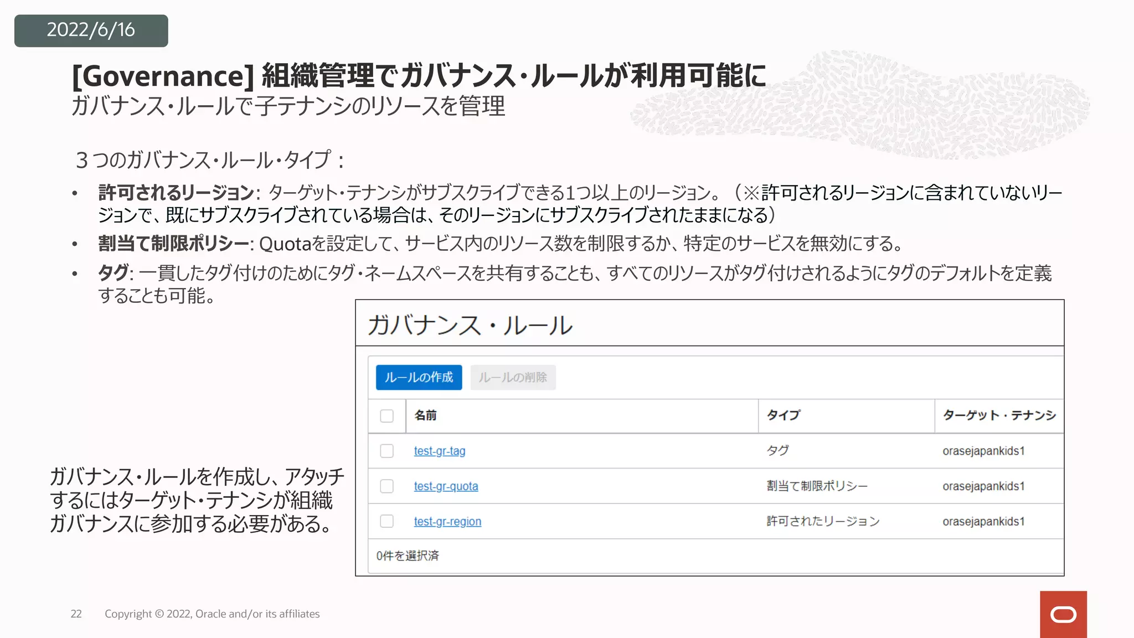This screenshot has height=638, width=1134.
Task: Open the test-gr-region rule link
Action: pyautogui.click(x=447, y=521)
